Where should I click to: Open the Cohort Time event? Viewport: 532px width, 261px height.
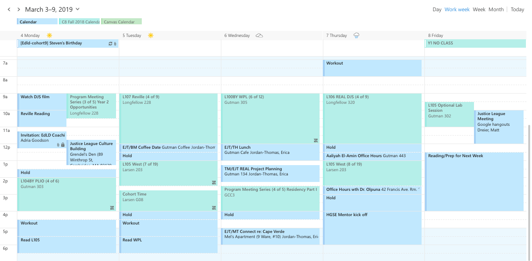(x=168, y=201)
